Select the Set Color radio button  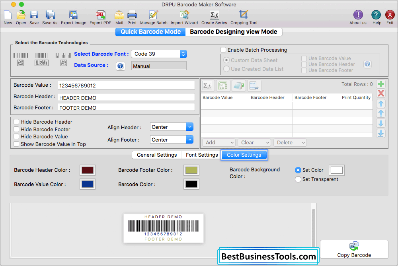[298, 170]
